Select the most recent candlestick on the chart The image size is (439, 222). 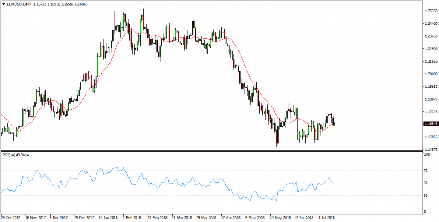(x=334, y=124)
